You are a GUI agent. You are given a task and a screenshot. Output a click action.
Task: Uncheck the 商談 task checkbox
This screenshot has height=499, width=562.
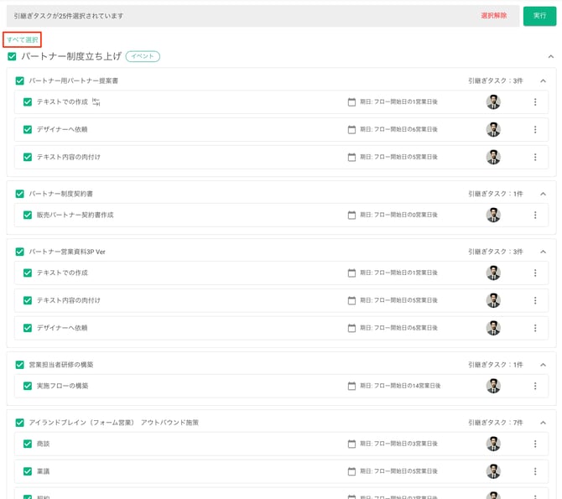click(x=28, y=444)
